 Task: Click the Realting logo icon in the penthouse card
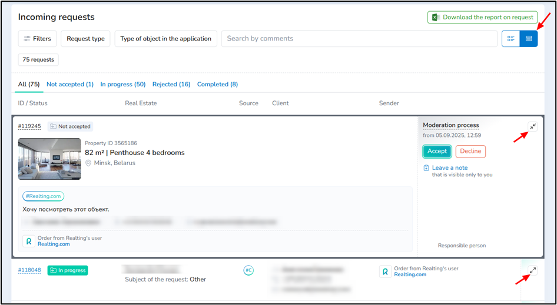(x=29, y=241)
